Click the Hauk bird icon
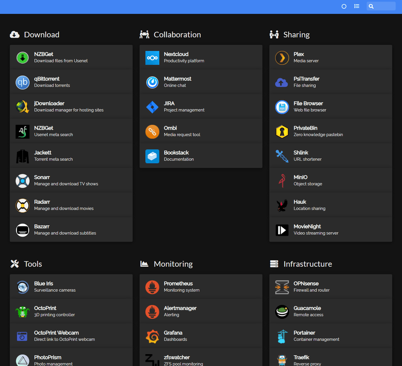The width and height of the screenshot is (402, 366). [x=282, y=205]
